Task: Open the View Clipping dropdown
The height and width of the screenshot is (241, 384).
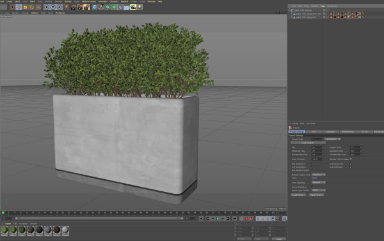Action: 318,182
